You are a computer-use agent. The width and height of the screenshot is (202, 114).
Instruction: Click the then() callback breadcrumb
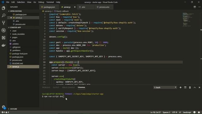[x=61, y=11]
